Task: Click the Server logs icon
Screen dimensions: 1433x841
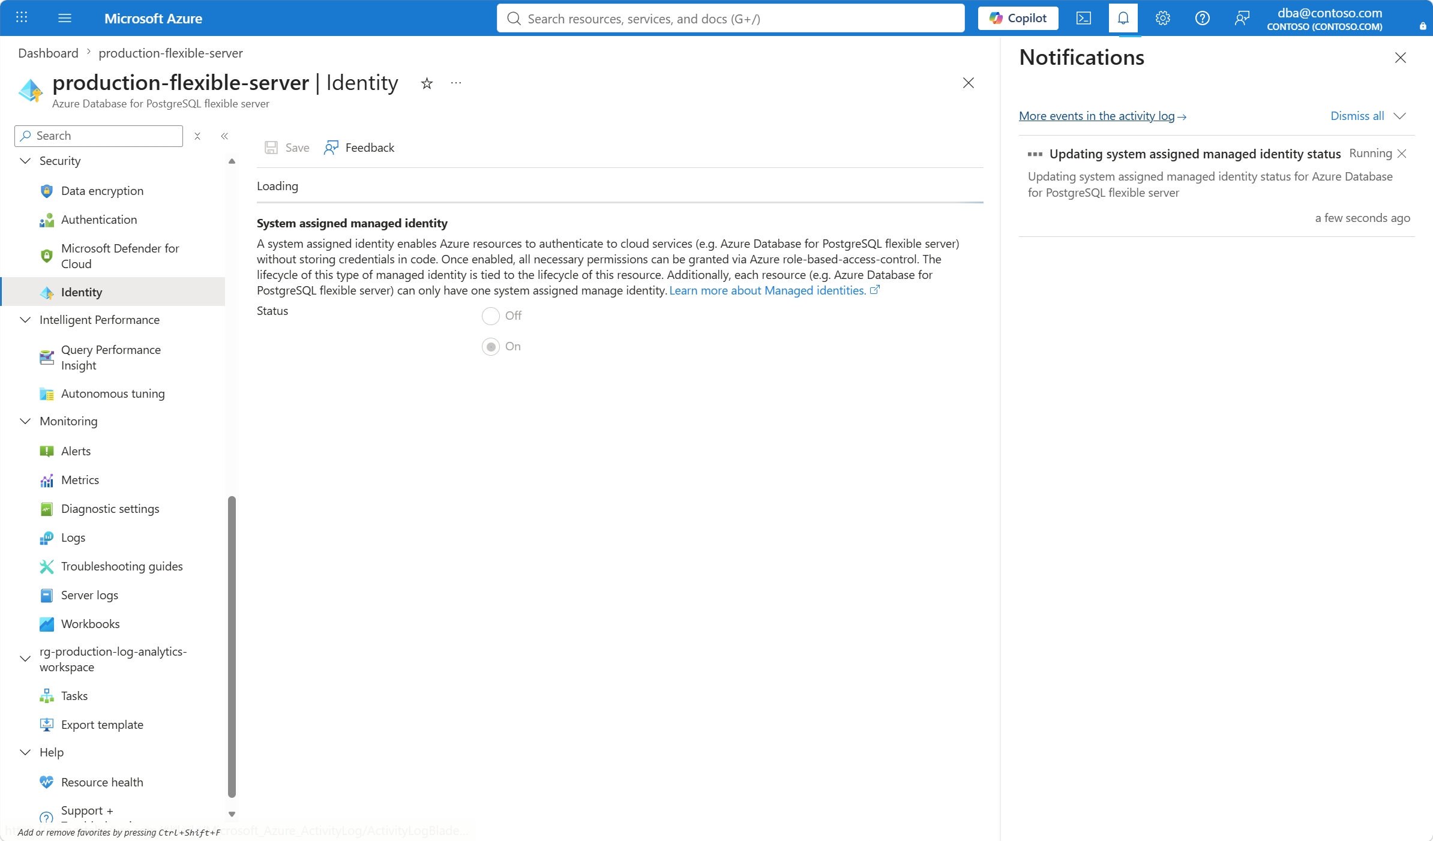Action: point(47,595)
